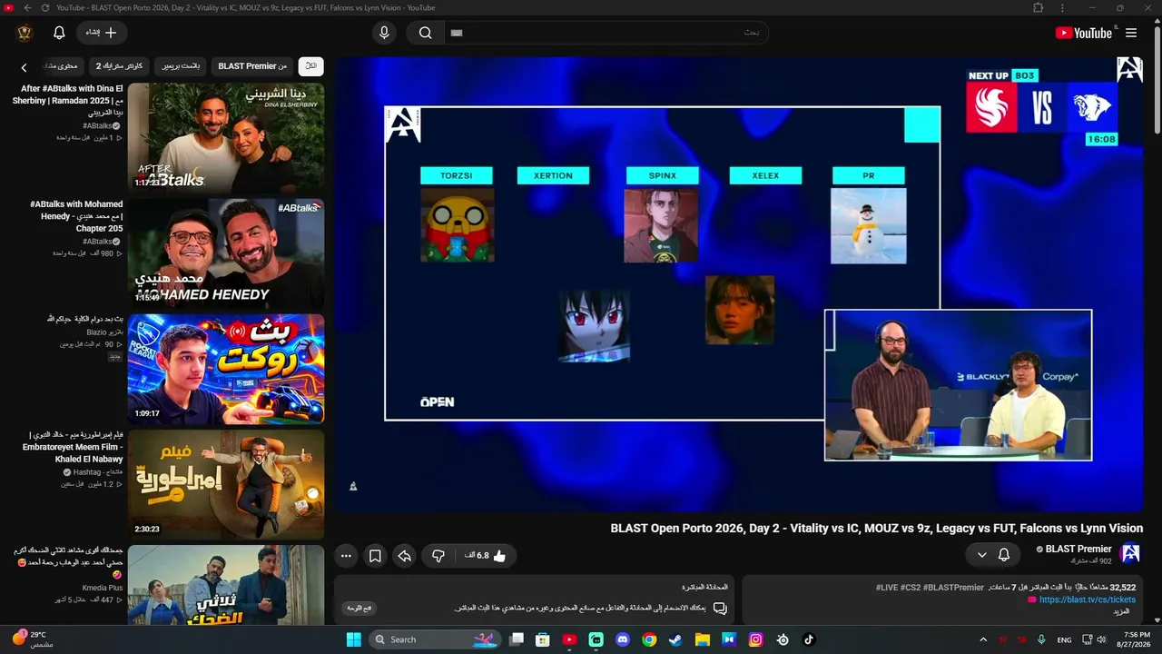1162x654 pixels.
Task: Open the notifications bell in the header
Action: pos(59,33)
